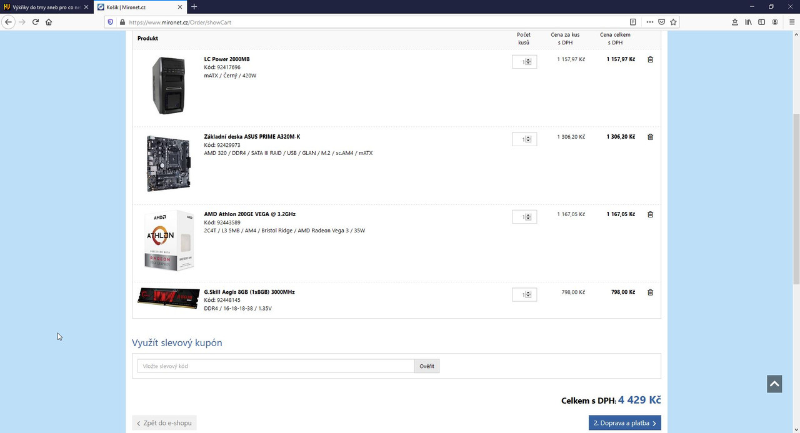The height and width of the screenshot is (433, 800).
Task: Trash the AMD Athlon 200GE item
Action: (x=650, y=214)
